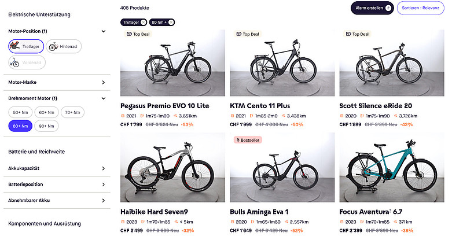Remove the Tretlager filter chip
The height and width of the screenshot is (236, 463).
point(142,22)
